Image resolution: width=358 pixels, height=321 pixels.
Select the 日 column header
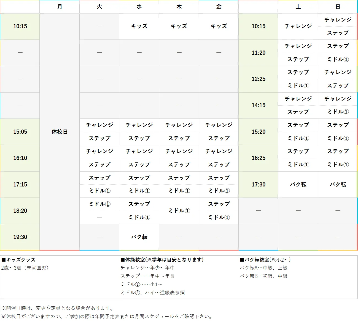[337, 7]
